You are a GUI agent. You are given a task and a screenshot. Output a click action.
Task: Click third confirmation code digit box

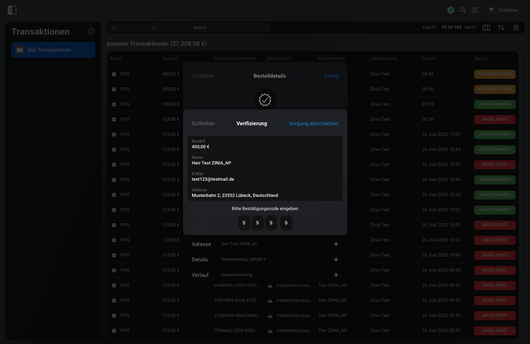point(271,223)
